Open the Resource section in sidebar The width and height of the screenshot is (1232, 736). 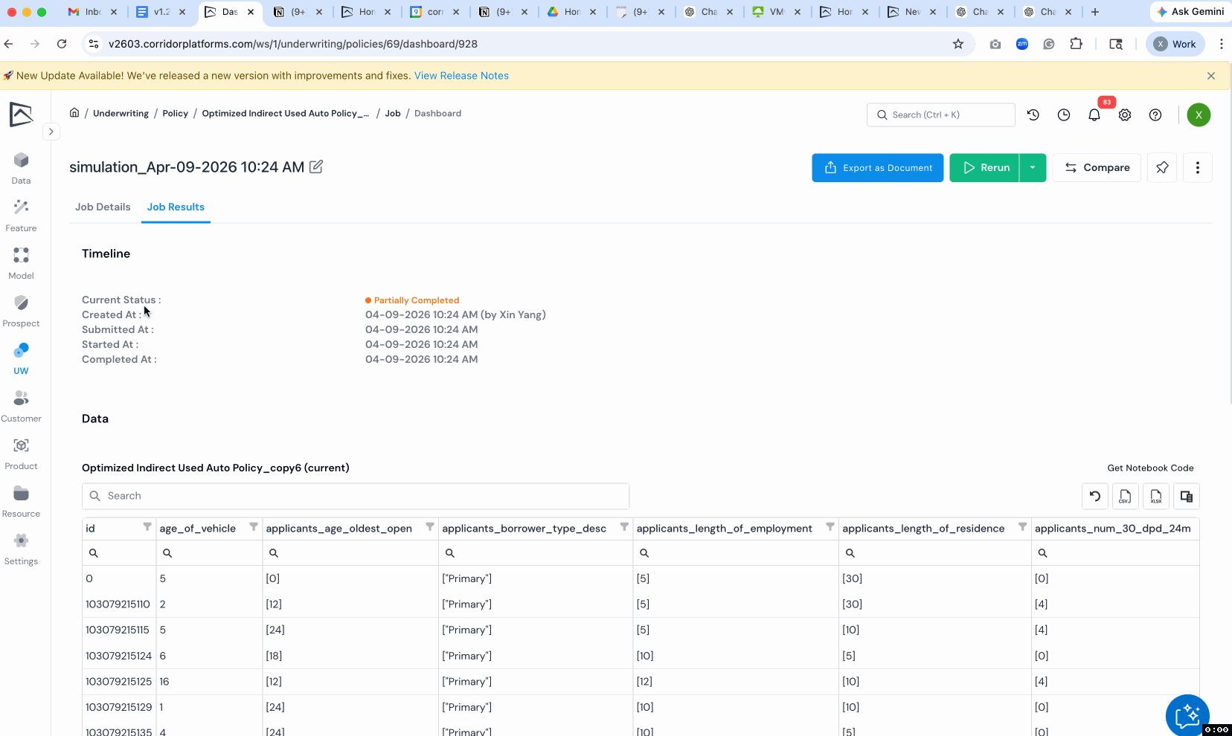(x=21, y=502)
